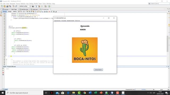Click the Redo arrow in the NetBeans toolbar
The image size is (170, 95).
[x=16, y=6]
